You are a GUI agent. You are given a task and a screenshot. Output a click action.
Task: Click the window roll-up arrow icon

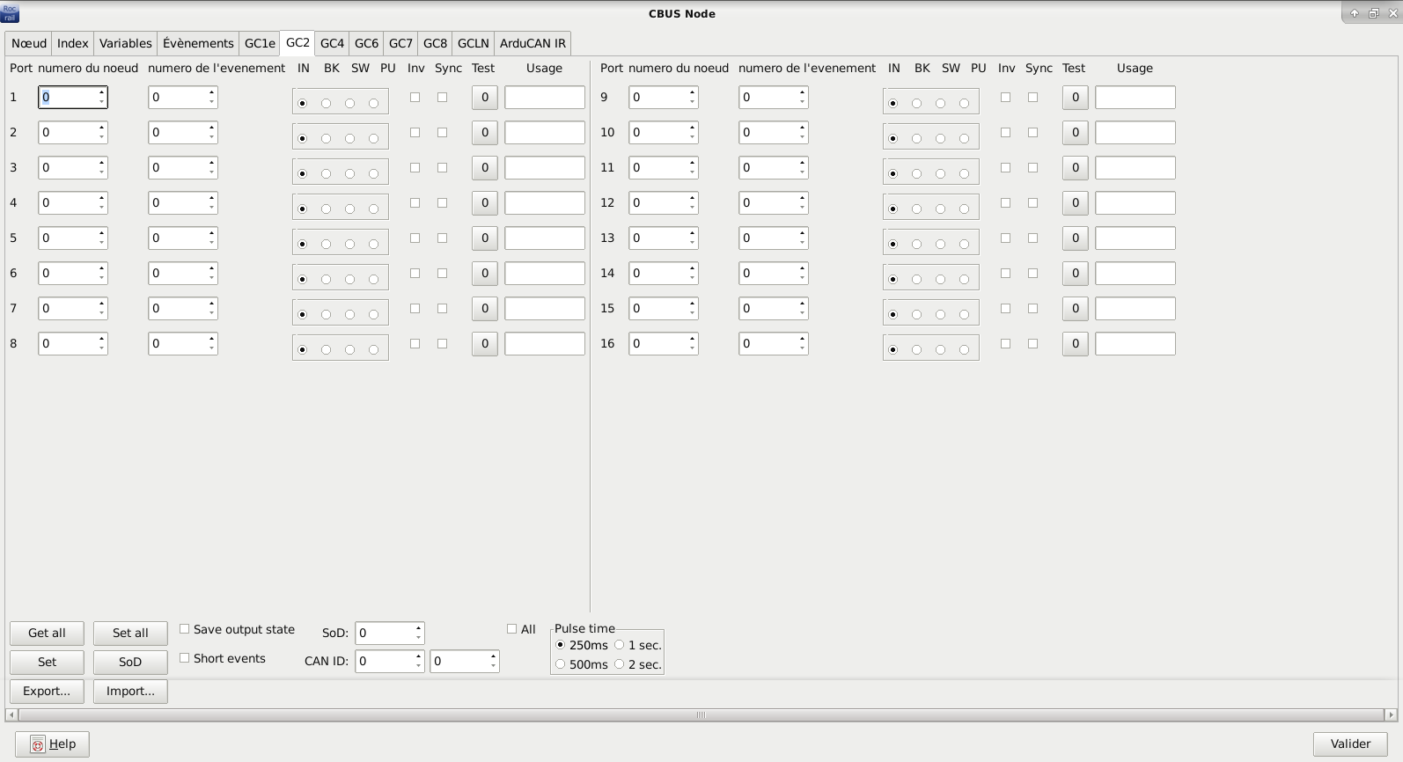[1354, 13]
